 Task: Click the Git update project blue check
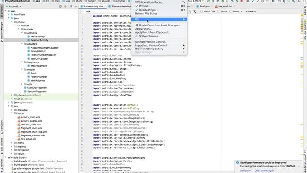(x=253, y=1)
